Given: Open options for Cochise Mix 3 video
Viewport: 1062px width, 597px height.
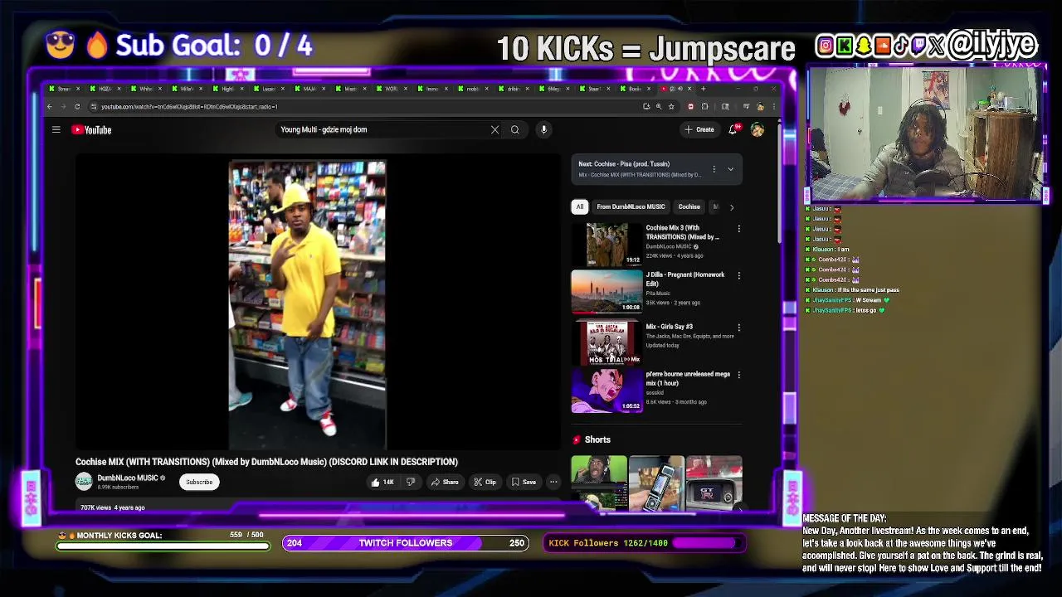Looking at the screenshot, I should coord(738,228).
